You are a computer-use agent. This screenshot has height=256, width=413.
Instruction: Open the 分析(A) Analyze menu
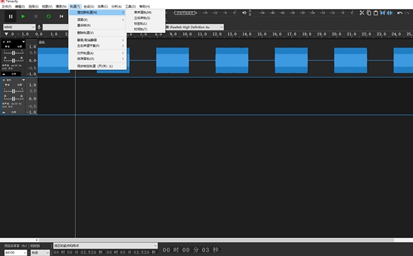coord(116,6)
